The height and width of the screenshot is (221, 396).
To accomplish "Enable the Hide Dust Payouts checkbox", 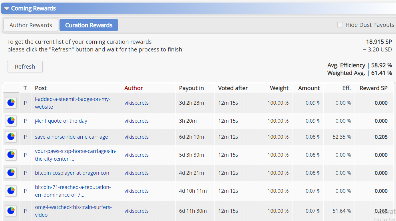I will [x=340, y=25].
